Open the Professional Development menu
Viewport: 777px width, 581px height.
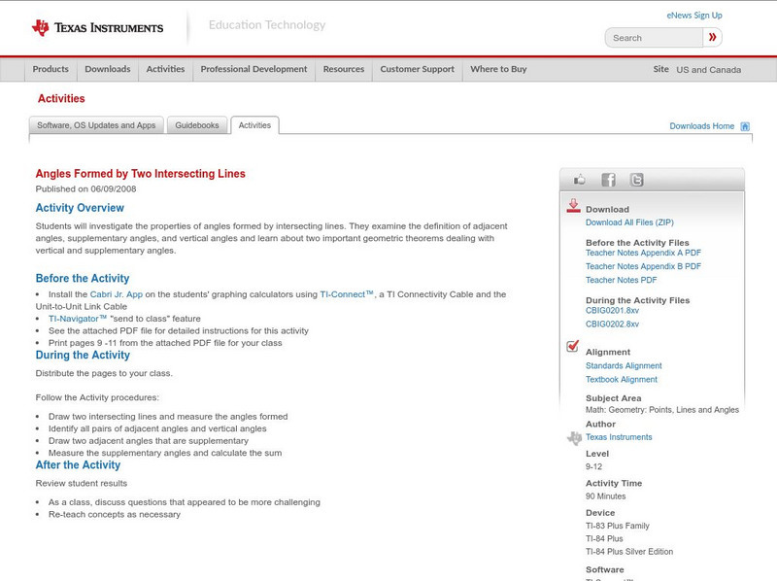click(253, 69)
